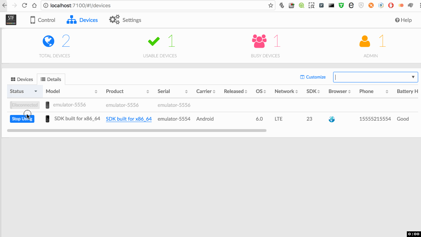
Task: Switch to the Devices grid tab
Action: [x=22, y=79]
